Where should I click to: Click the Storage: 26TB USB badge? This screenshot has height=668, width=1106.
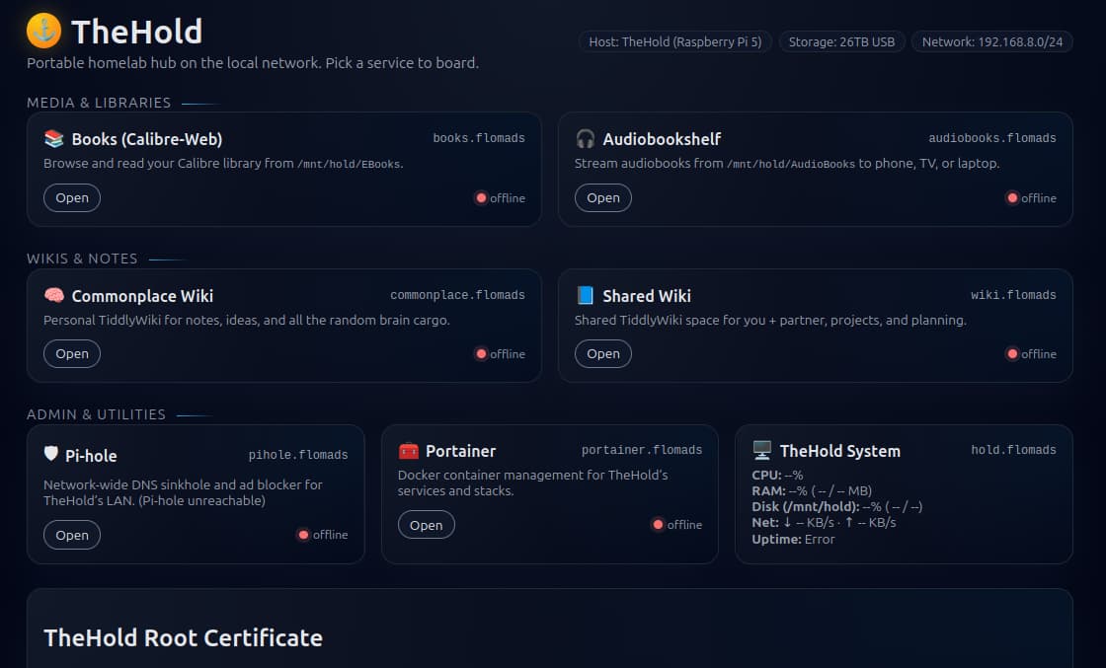(842, 41)
